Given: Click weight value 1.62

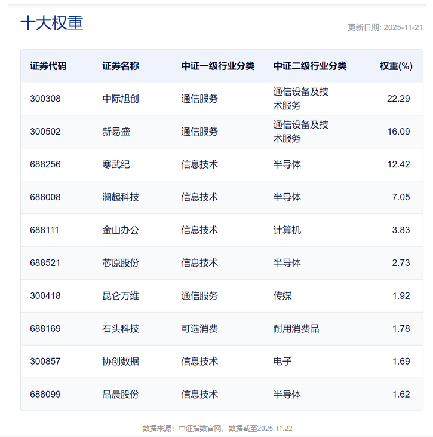Looking at the screenshot, I should (401, 395).
